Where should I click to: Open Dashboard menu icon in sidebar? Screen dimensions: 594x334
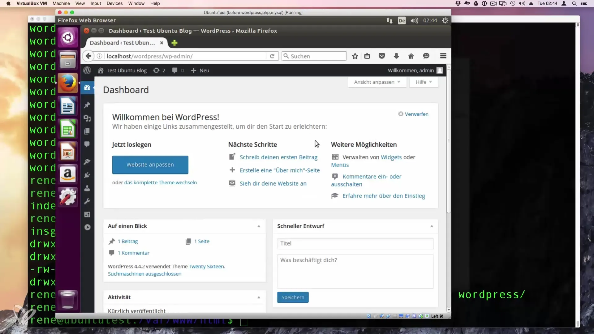pyautogui.click(x=87, y=88)
